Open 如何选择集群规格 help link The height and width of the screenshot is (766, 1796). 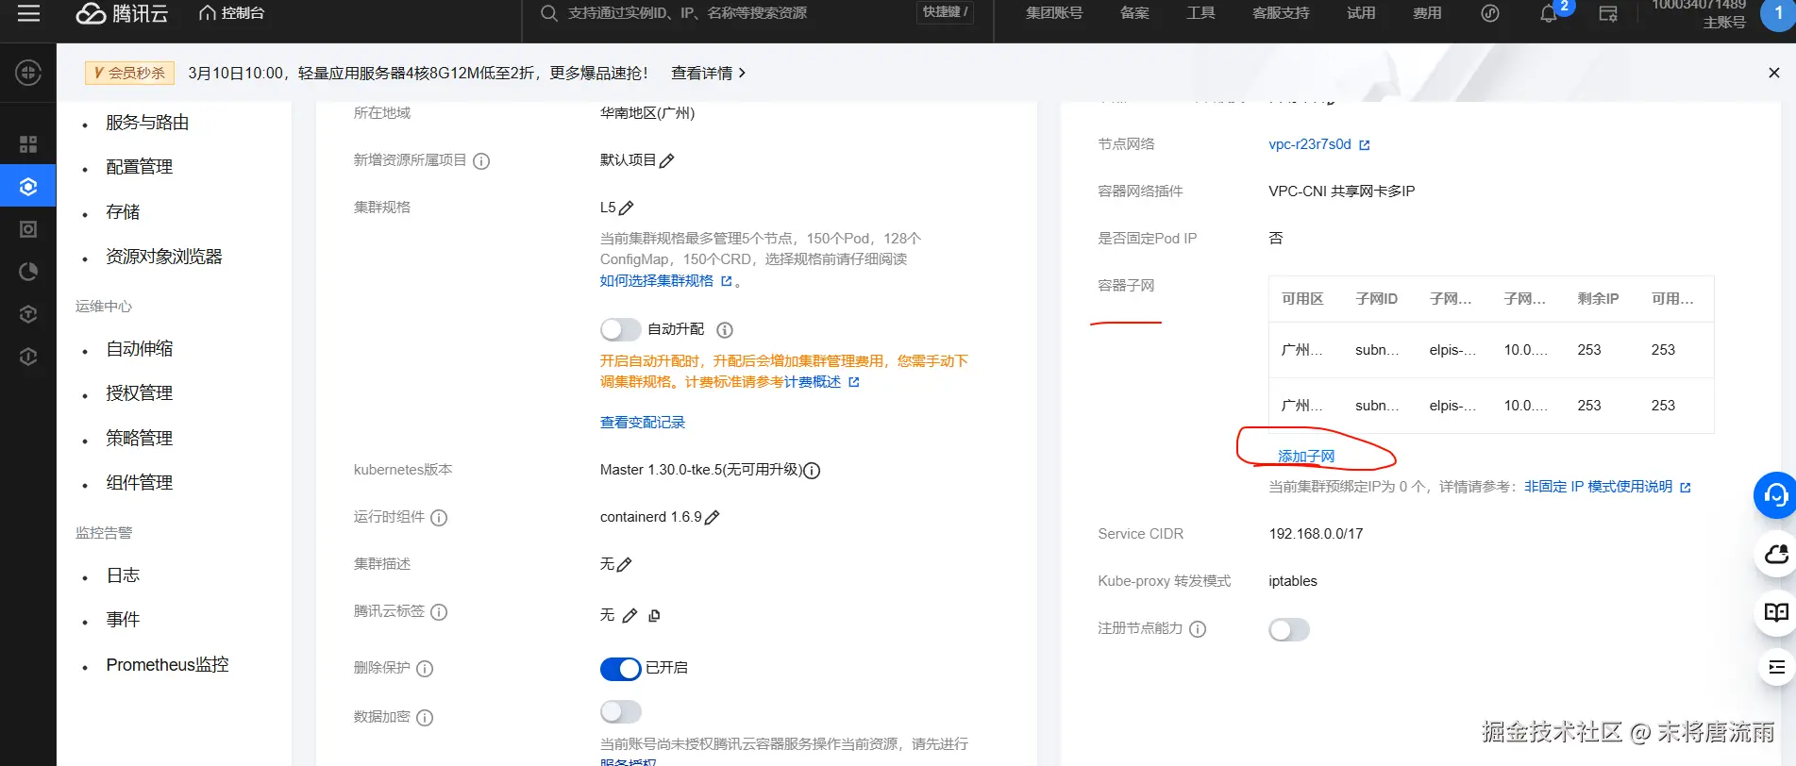click(x=665, y=281)
